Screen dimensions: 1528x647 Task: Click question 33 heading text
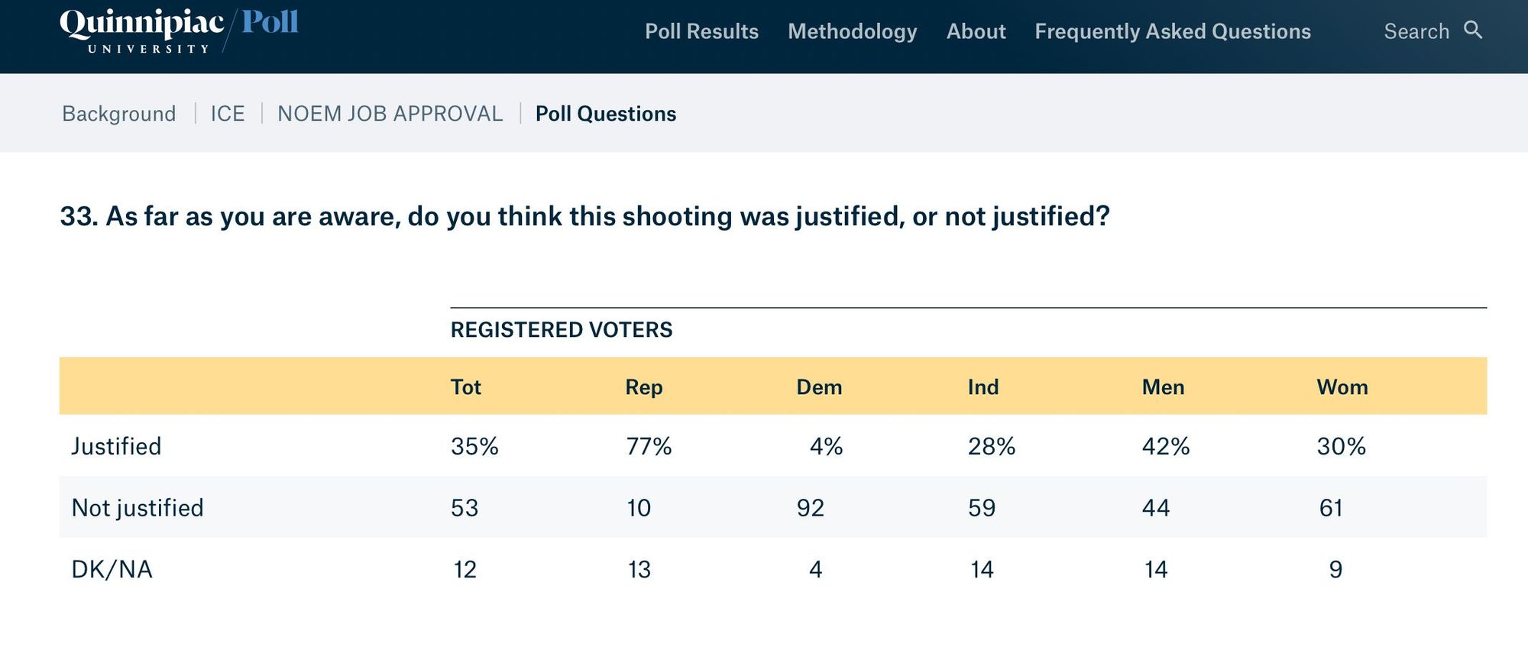(584, 217)
